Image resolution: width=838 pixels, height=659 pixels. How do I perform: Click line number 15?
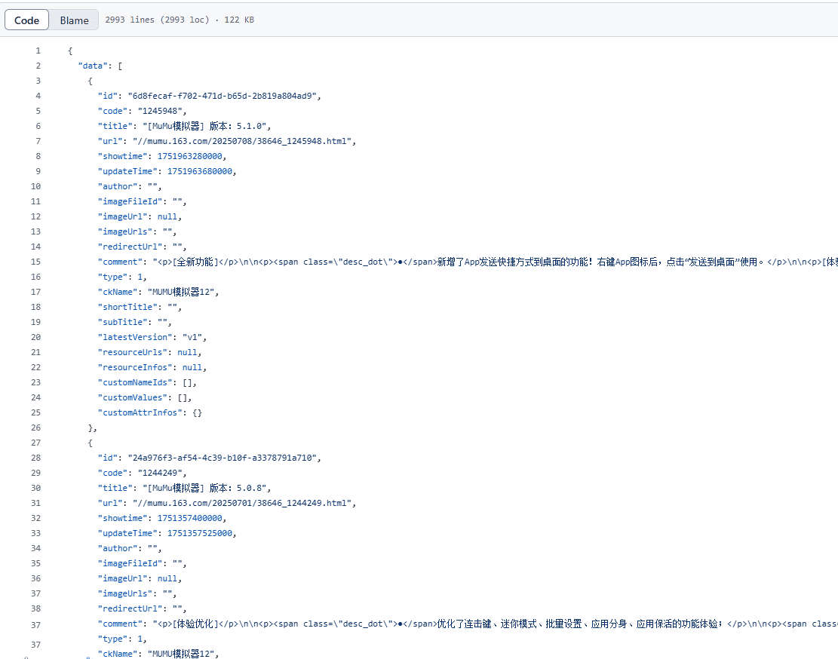click(35, 262)
